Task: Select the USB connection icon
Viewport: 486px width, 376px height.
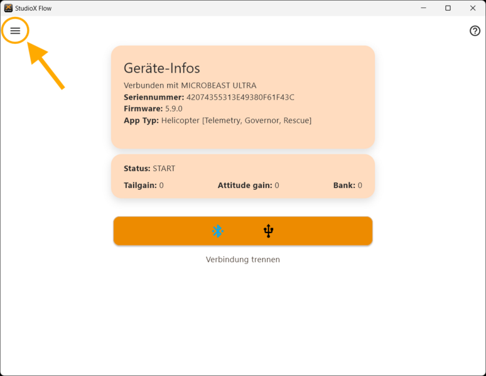Action: [268, 231]
